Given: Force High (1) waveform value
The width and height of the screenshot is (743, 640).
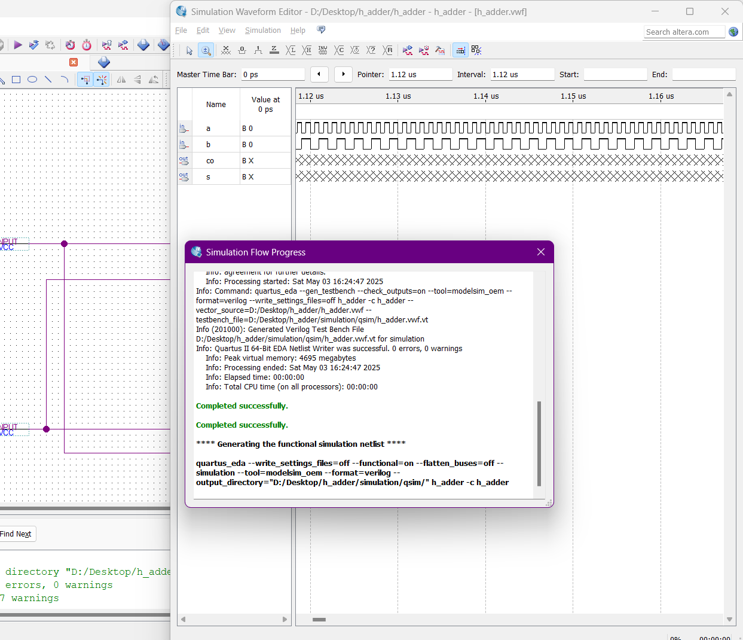Looking at the screenshot, I should point(258,51).
